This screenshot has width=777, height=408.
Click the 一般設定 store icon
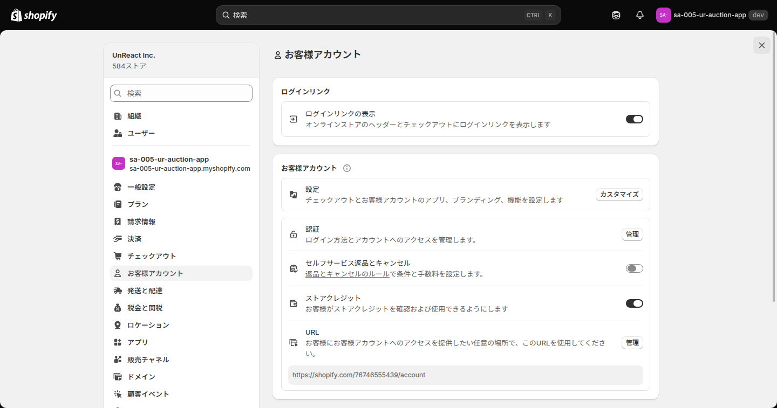118,187
